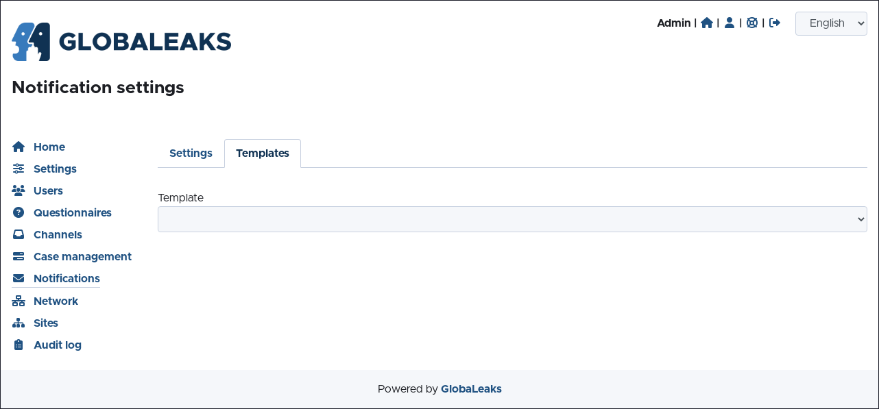Viewport: 879px width, 409px height.
Task: Click the envelope Notifications icon
Action: pos(19,278)
